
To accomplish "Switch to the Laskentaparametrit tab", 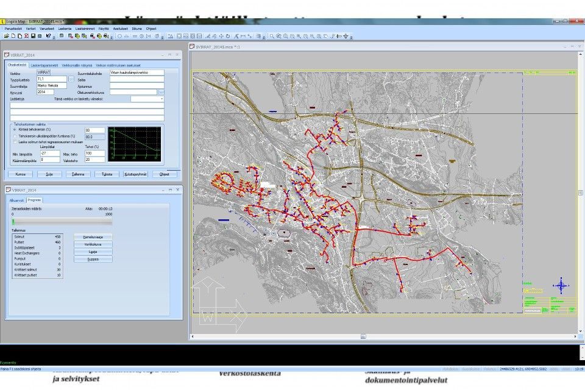I will click(x=44, y=65).
